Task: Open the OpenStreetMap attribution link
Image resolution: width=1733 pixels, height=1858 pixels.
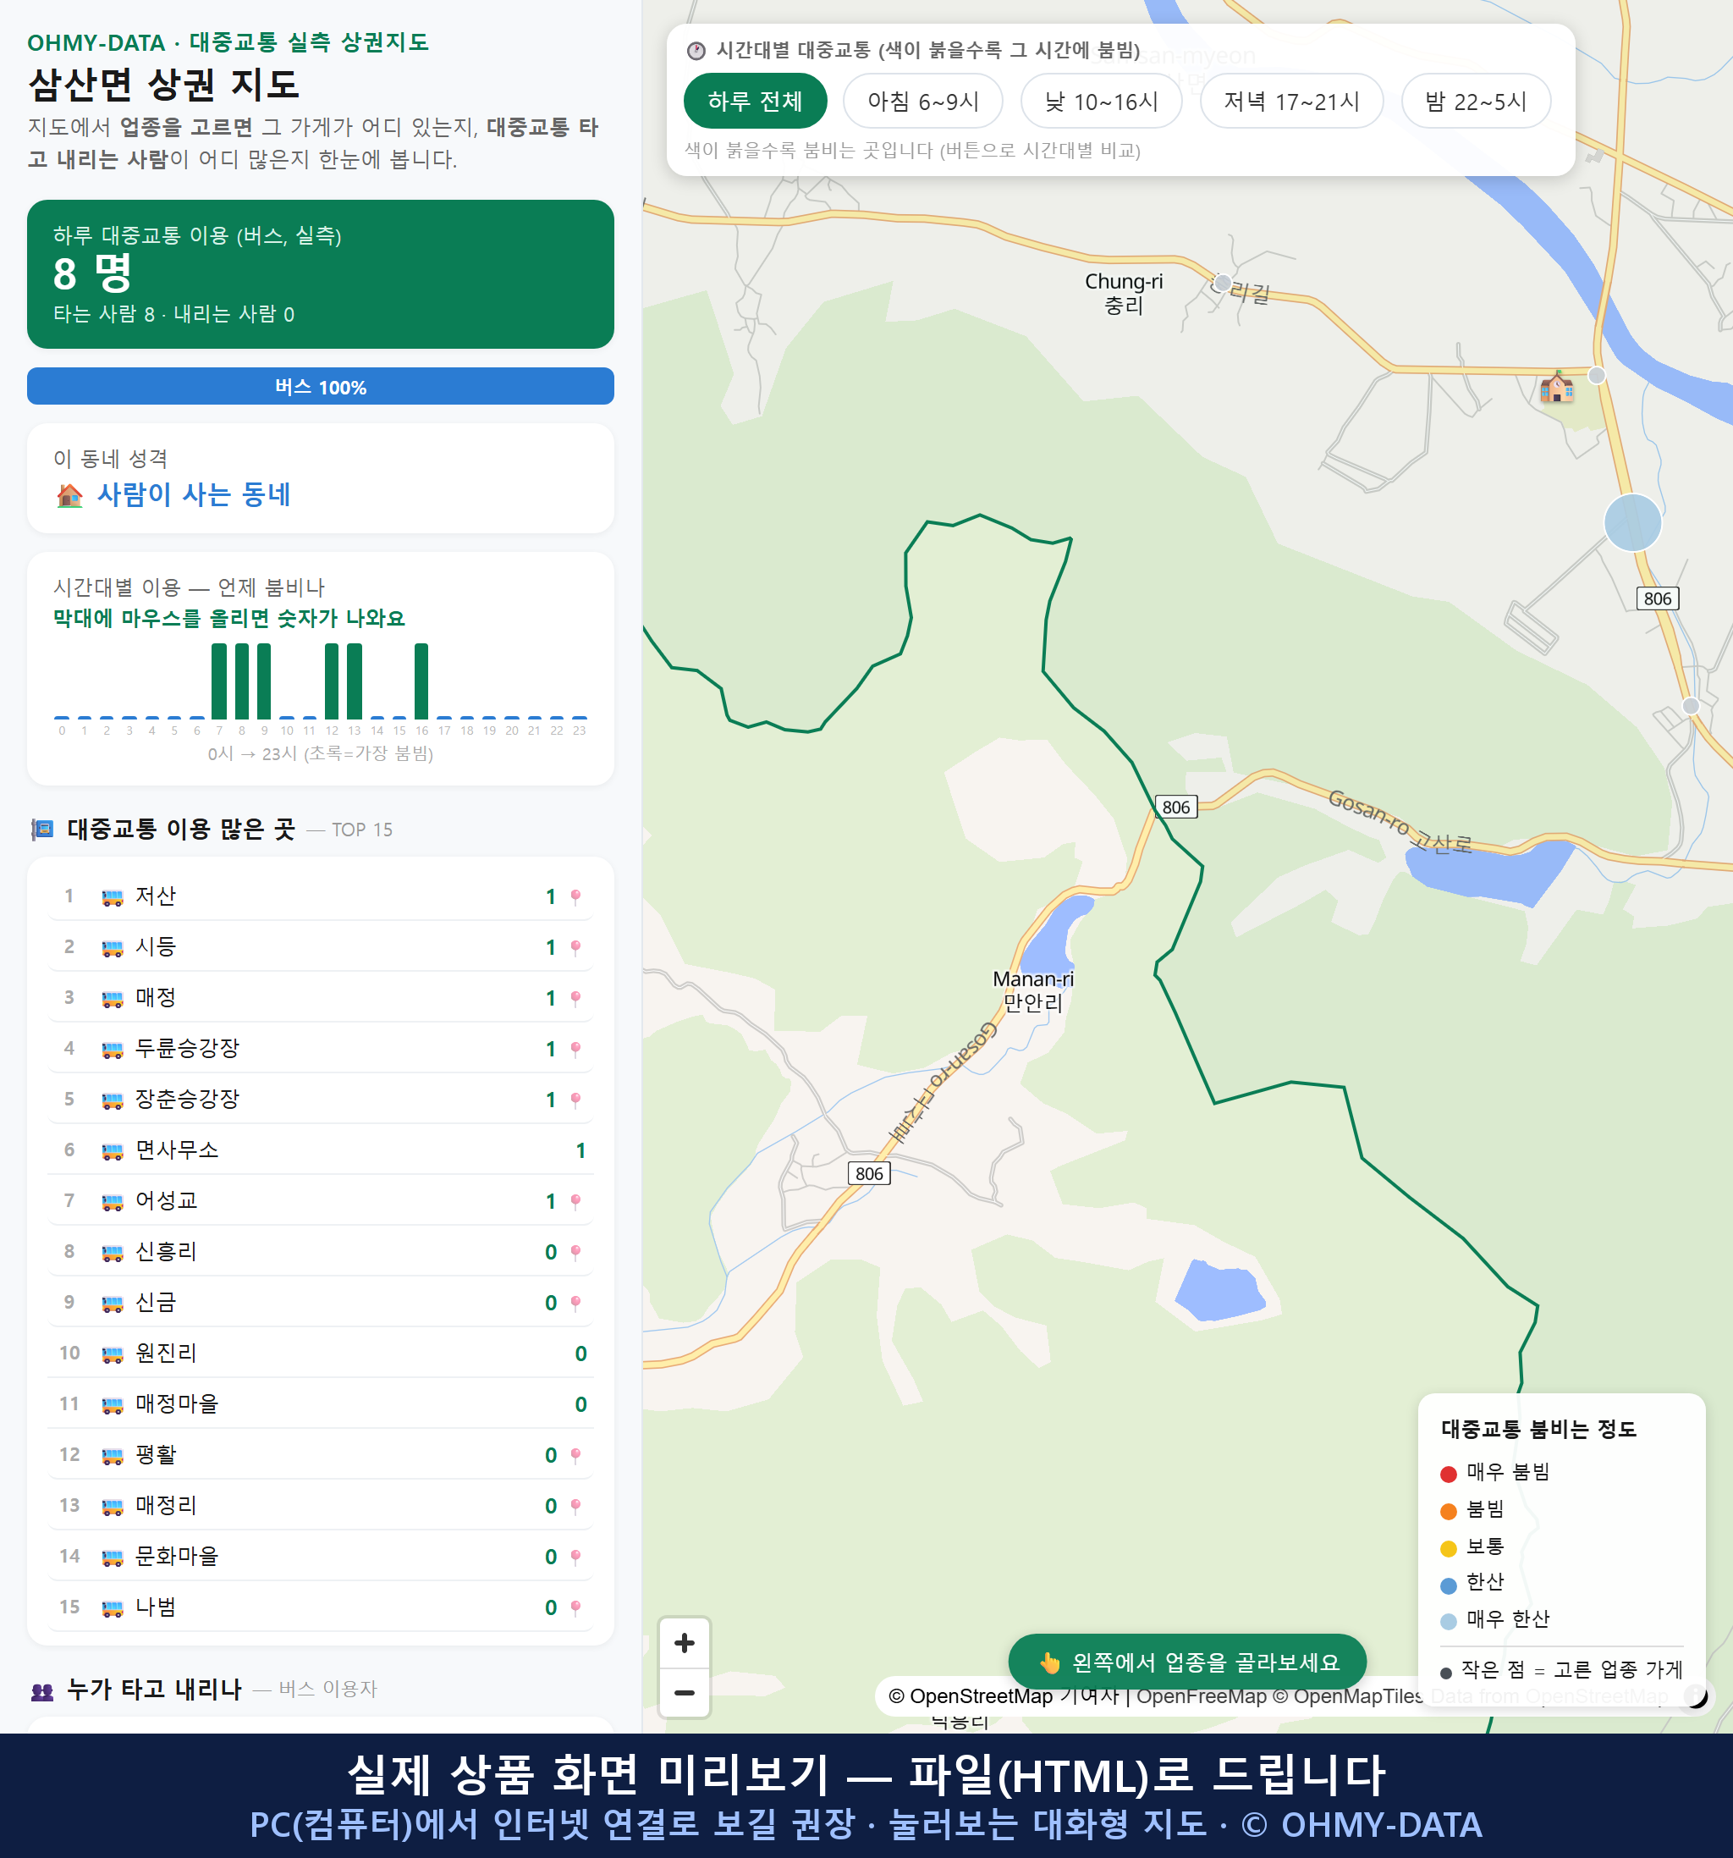Action: (971, 1695)
